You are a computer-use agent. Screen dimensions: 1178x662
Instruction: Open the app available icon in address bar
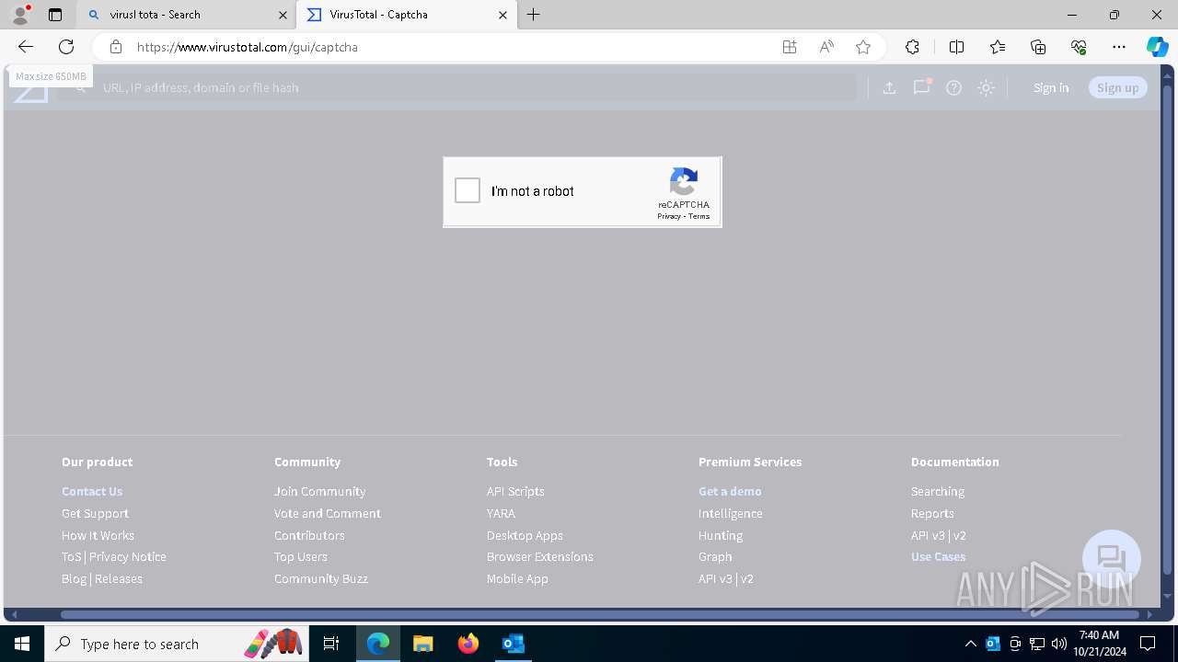[x=790, y=47]
